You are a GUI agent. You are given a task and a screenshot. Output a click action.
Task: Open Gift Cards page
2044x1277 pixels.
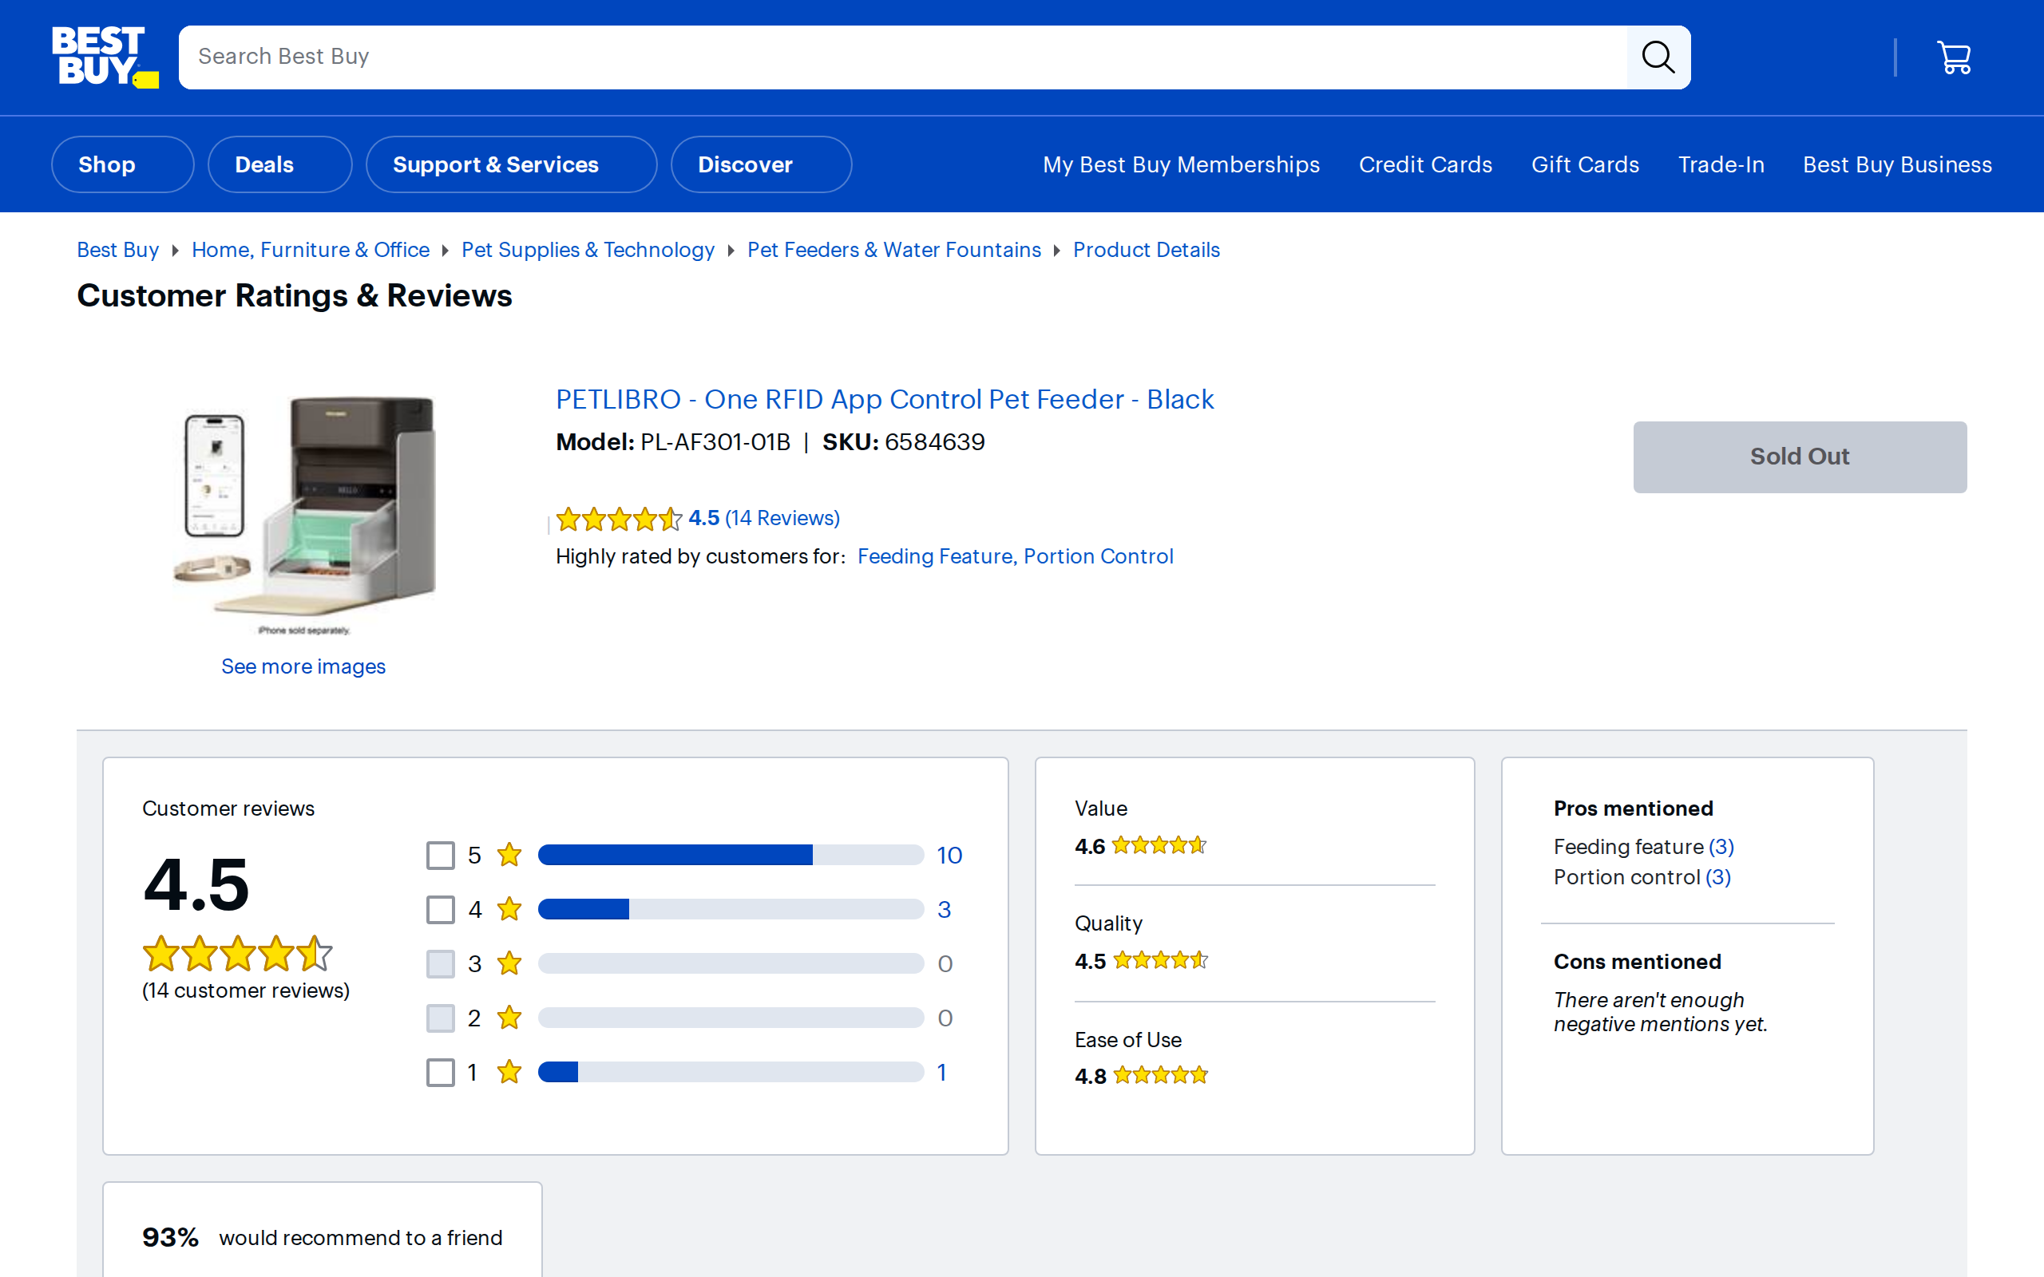pyautogui.click(x=1585, y=164)
